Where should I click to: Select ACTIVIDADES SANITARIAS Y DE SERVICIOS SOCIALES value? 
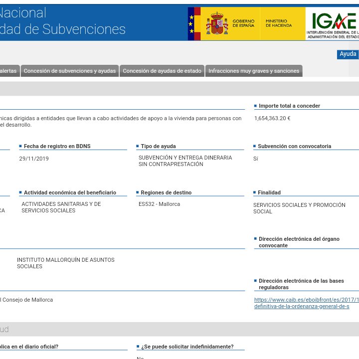coord(61,207)
